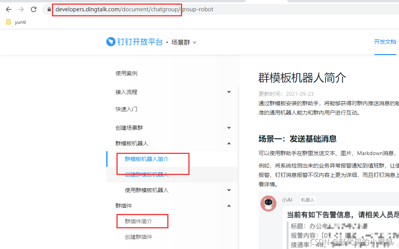This screenshot has height=249, width=399.
Task: Open 接入流程 in the sidebar
Action: (x=127, y=92)
